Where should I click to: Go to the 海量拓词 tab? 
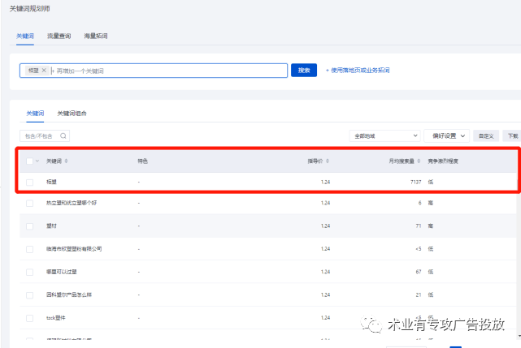click(96, 36)
